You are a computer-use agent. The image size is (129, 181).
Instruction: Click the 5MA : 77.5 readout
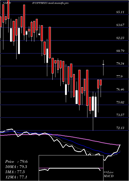click(x=15, y=172)
